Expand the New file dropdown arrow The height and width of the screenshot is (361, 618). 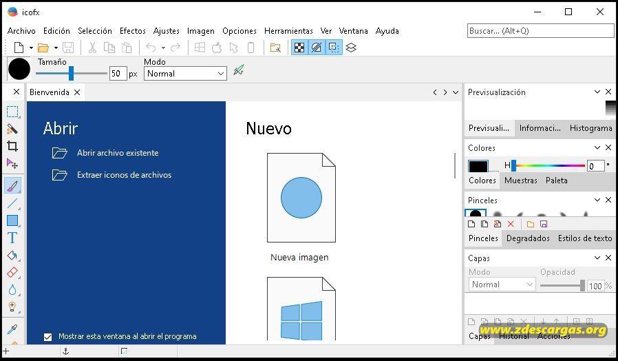31,48
